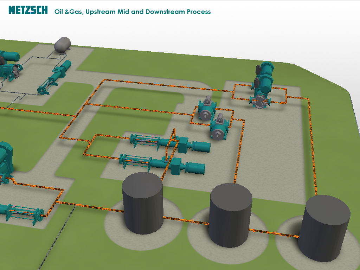Select the lower rotary lobe pump of the pair

tap(219, 127)
